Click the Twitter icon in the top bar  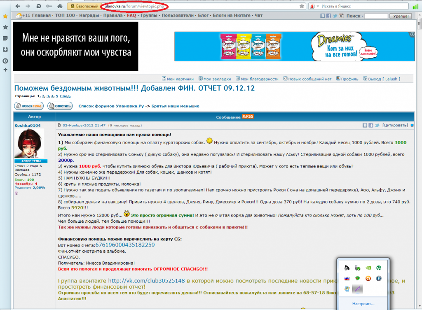[335, 16]
